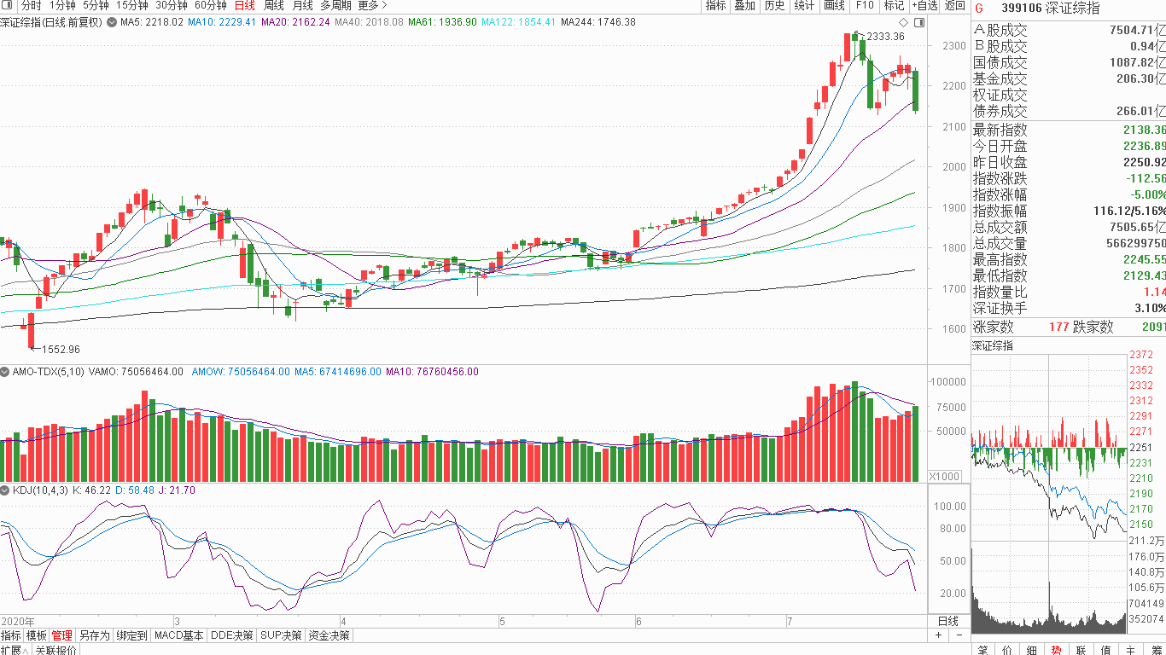This screenshot has width=1166, height=655.
Task: Select the SUP决策 template tab
Action: [x=281, y=635]
